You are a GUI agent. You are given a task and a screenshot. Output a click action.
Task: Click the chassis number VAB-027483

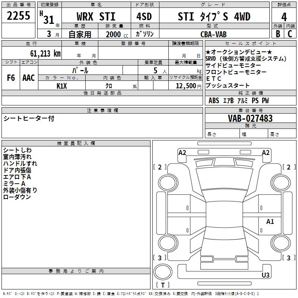pos(250,118)
